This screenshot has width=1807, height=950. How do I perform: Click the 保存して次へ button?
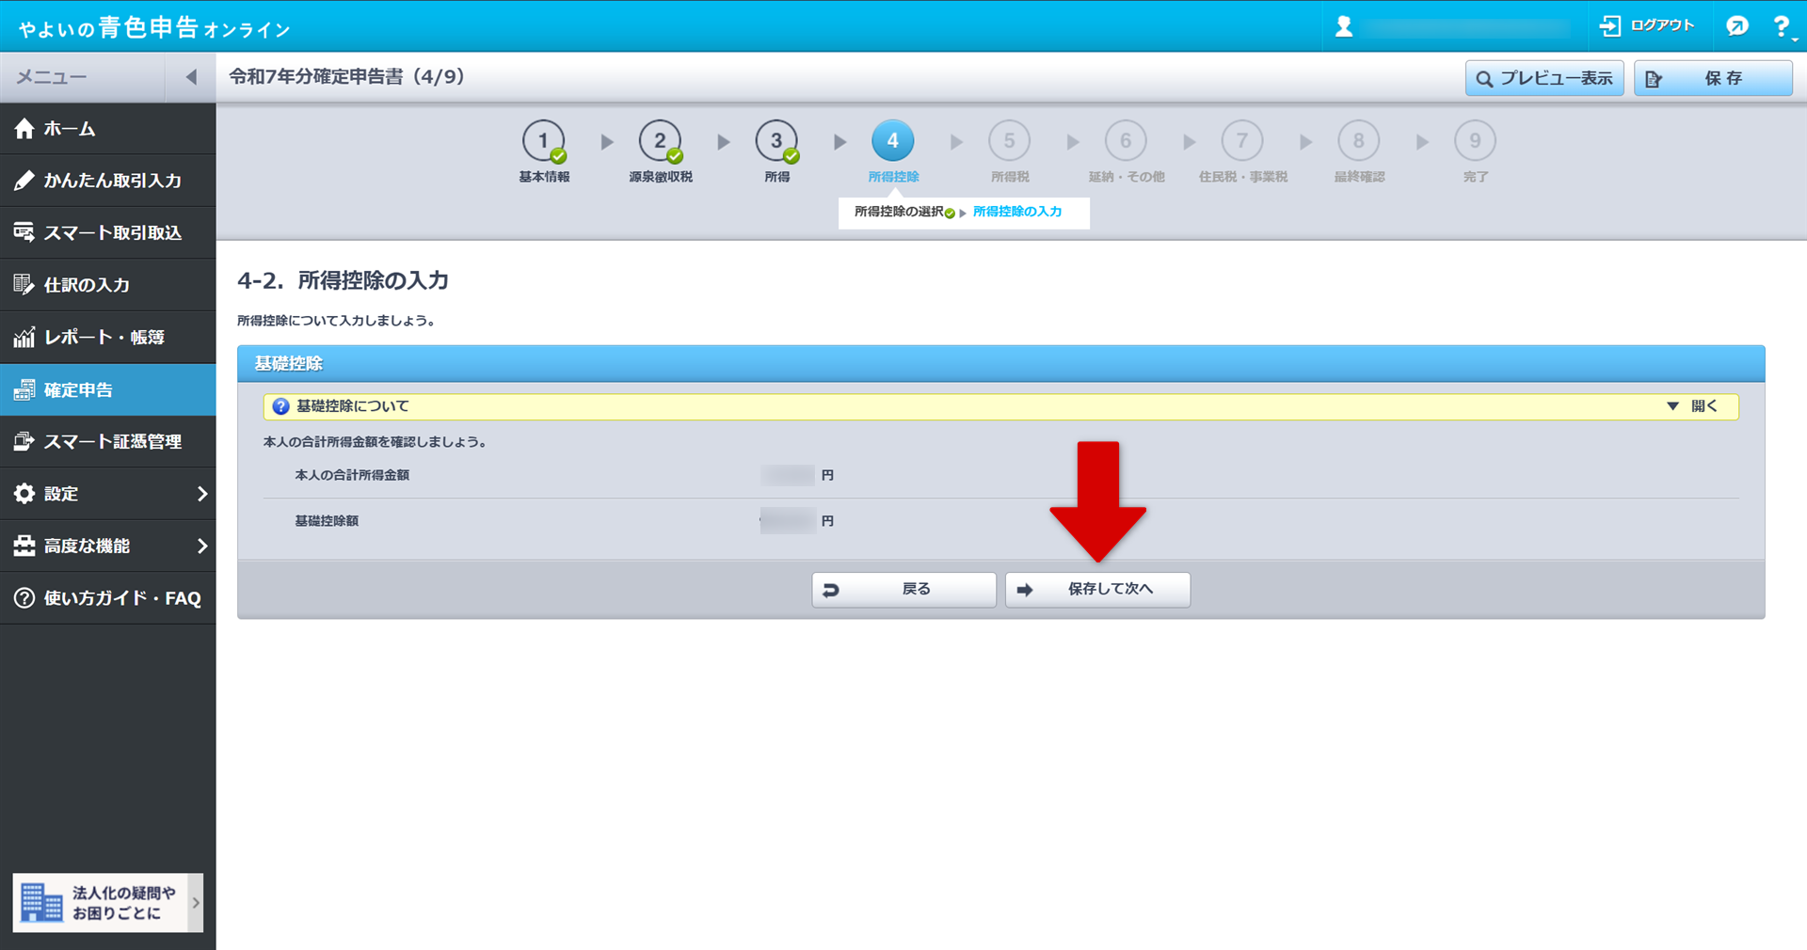point(1097,590)
